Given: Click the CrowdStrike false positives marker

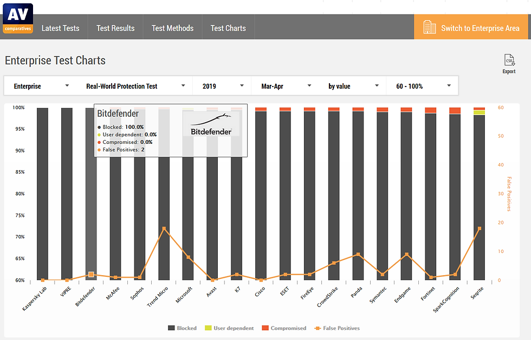Looking at the screenshot, I should point(334,263).
